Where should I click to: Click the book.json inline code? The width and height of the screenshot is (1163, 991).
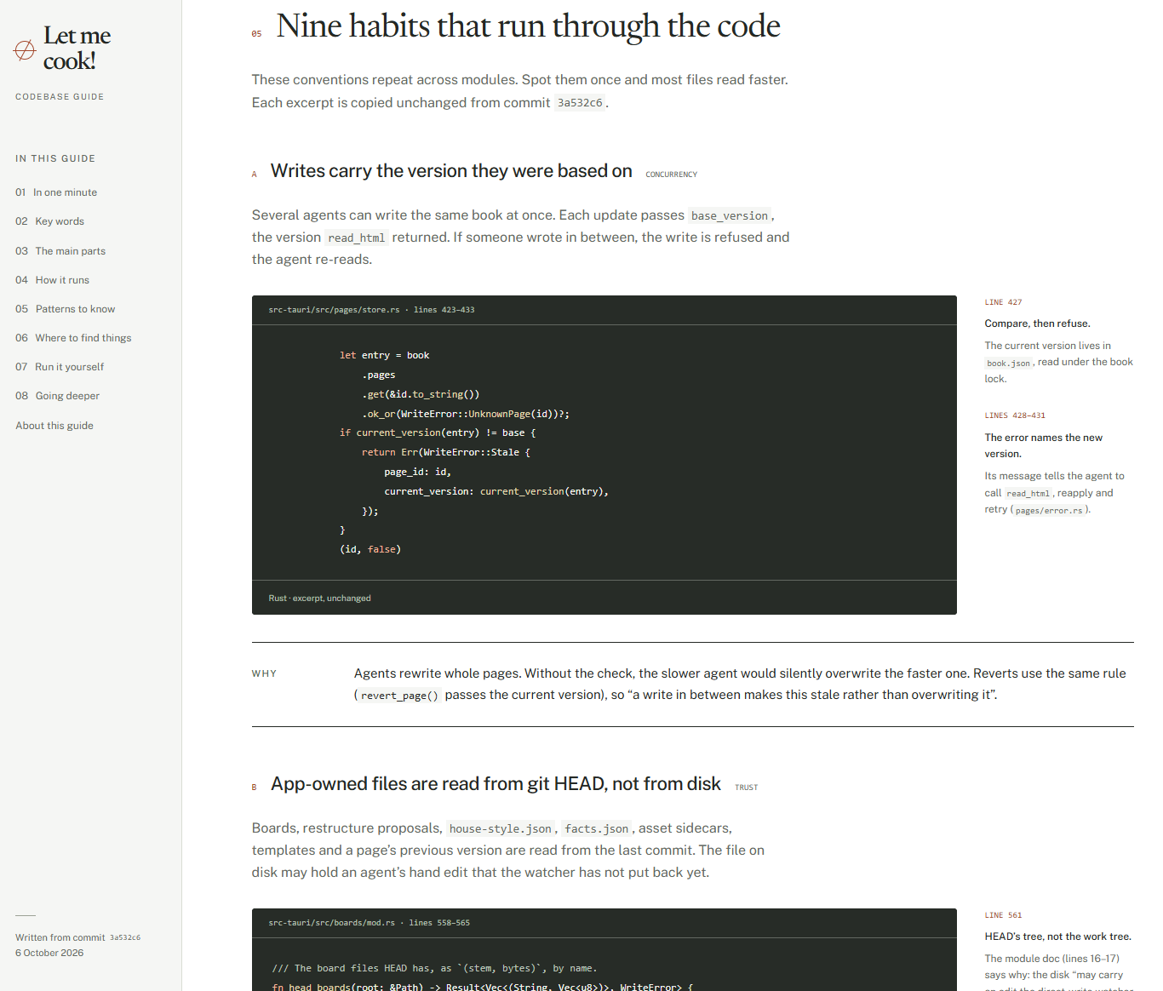pos(1009,363)
